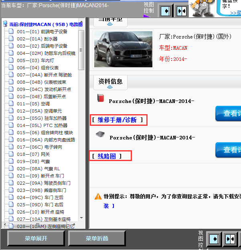Select 024—(09C) 车门 左后

[x=40, y=198]
